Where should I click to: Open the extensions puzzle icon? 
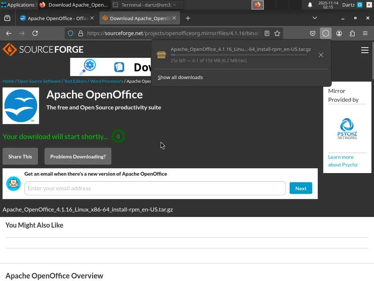[352, 33]
